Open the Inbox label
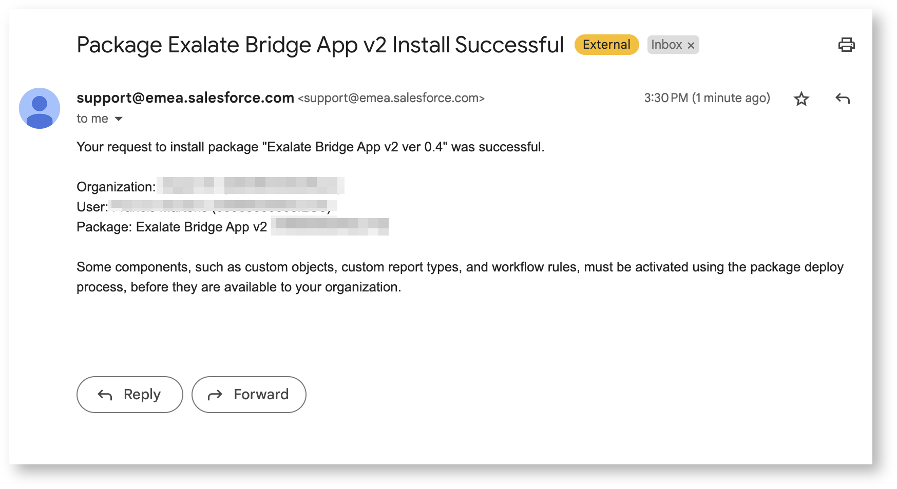This screenshot has height=489, width=897. coord(666,45)
